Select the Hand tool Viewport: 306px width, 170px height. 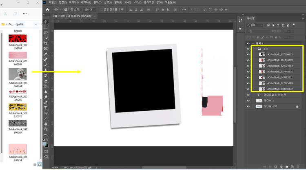(x=46, y=124)
